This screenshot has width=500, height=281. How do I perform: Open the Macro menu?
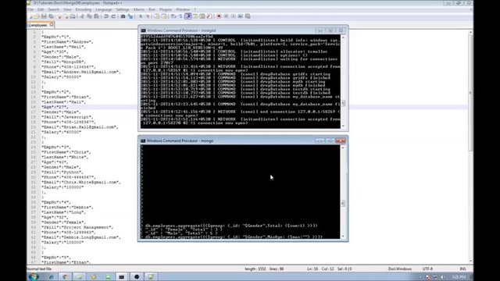[139, 9]
